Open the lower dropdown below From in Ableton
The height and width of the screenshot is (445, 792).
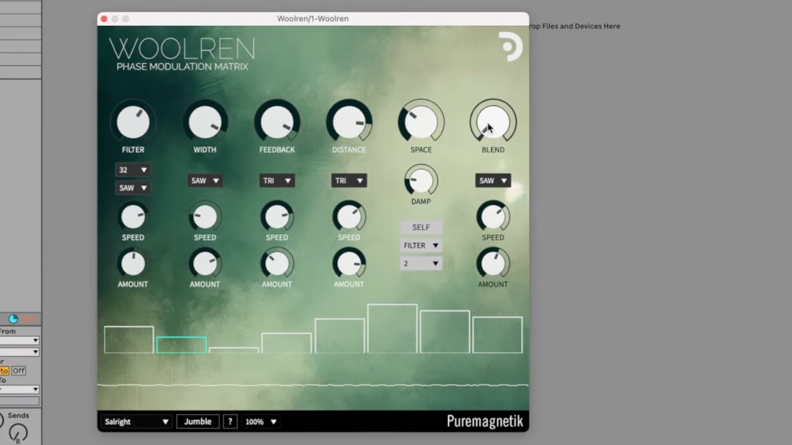[19, 352]
